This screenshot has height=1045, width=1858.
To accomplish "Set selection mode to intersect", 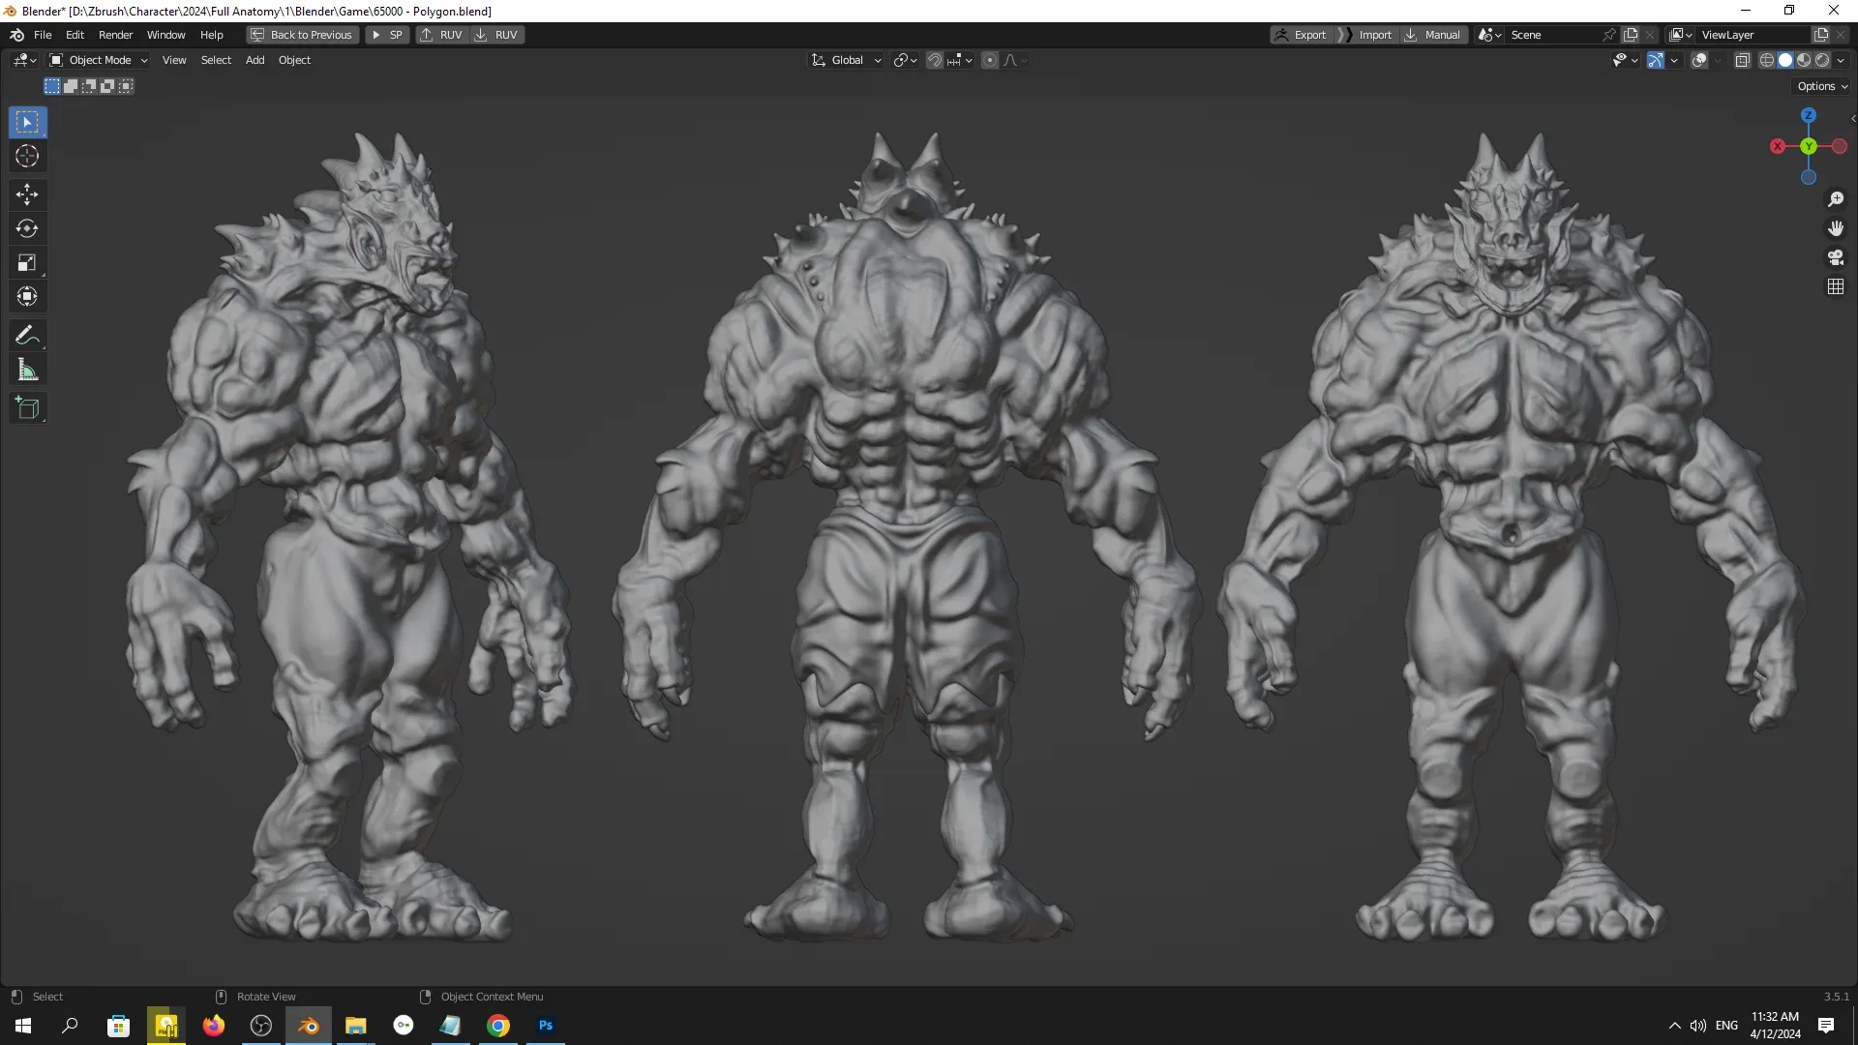I will pos(126,86).
